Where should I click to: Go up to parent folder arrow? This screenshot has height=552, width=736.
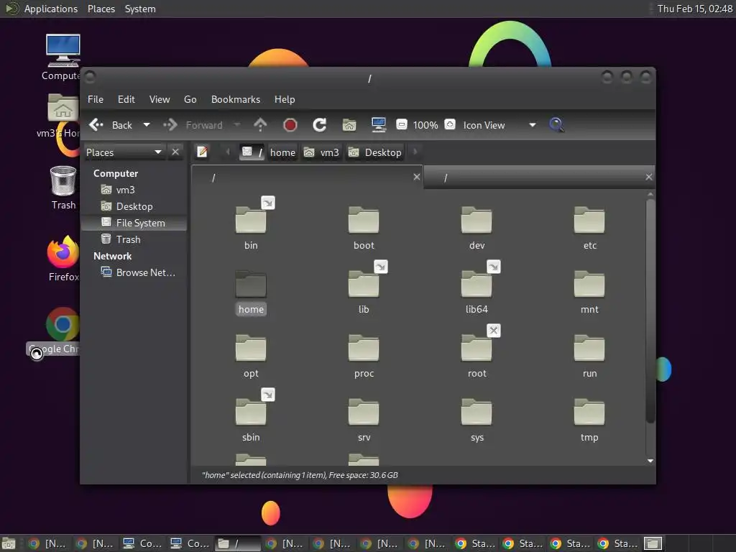[260, 125]
